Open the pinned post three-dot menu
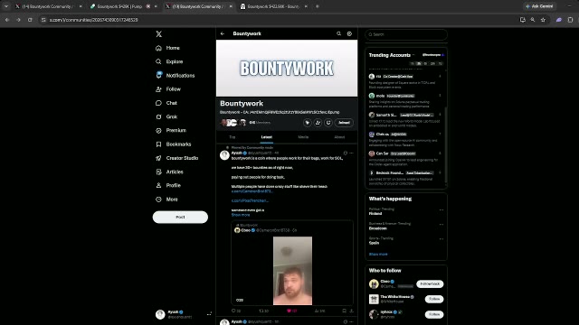 (x=352, y=153)
